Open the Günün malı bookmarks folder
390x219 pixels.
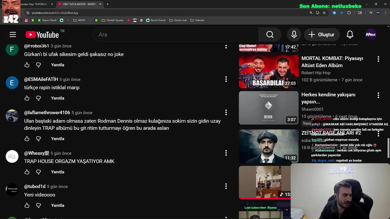coord(178,20)
